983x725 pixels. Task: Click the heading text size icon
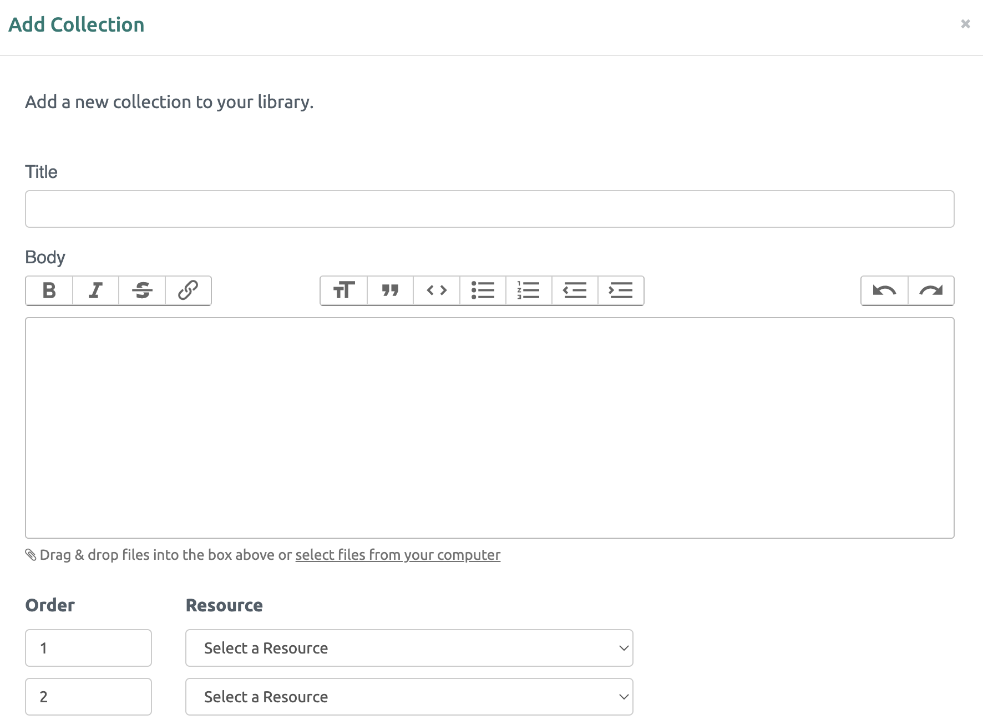coord(344,290)
